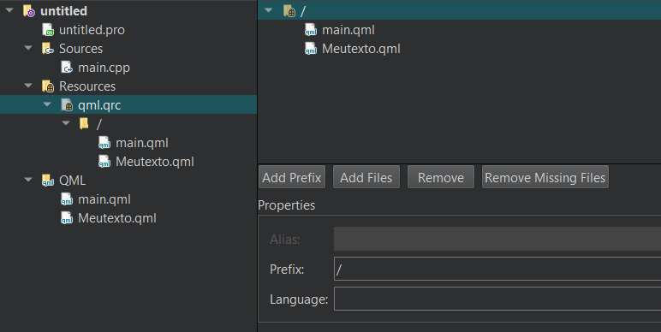
Task: Click the untitled.pro file icon
Action: point(48,30)
